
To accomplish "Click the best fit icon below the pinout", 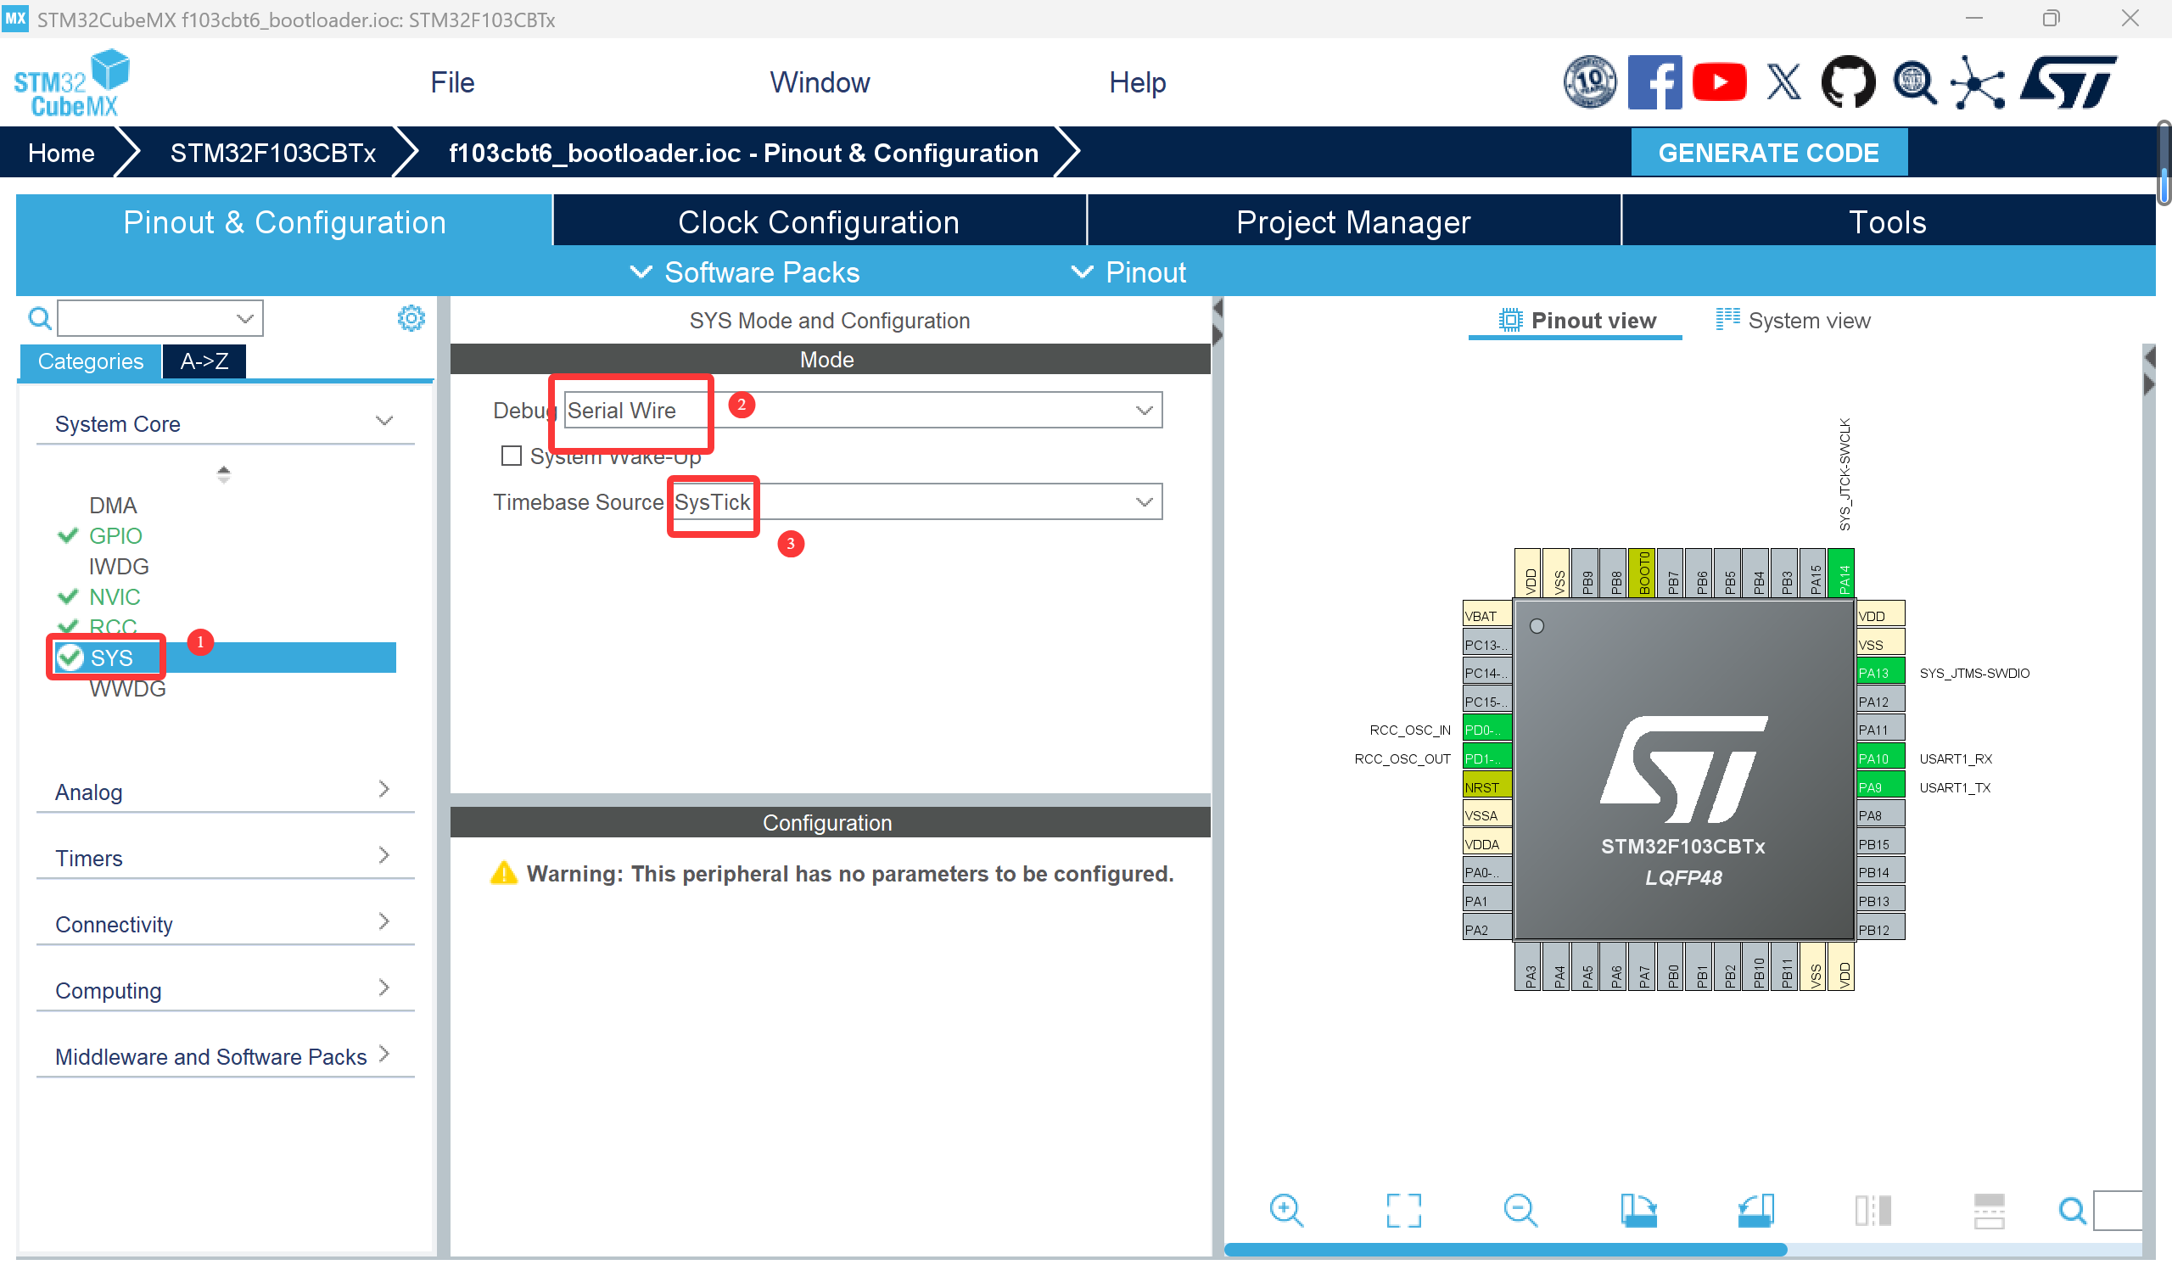I will coord(1402,1210).
